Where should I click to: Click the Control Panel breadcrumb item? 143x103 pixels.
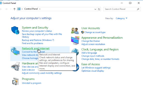(31, 9)
